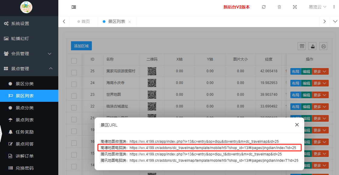Open the column filter grid icon
Viewport: 339px width, 175px height.
pos(302,46)
